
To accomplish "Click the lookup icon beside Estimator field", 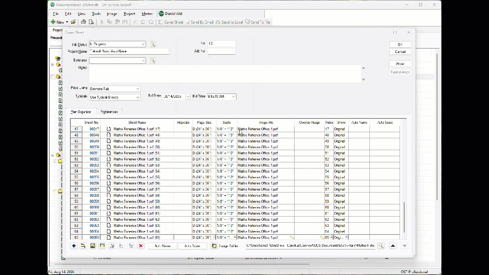I will coord(152,60).
